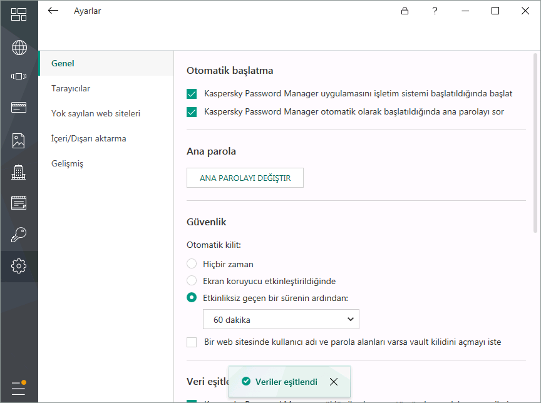
Task: Open the Bank cards icon in sidebar
Action: click(x=19, y=107)
